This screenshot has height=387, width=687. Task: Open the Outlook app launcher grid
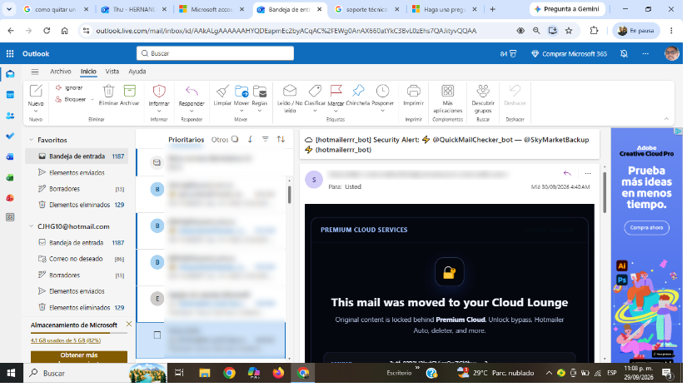click(10, 54)
